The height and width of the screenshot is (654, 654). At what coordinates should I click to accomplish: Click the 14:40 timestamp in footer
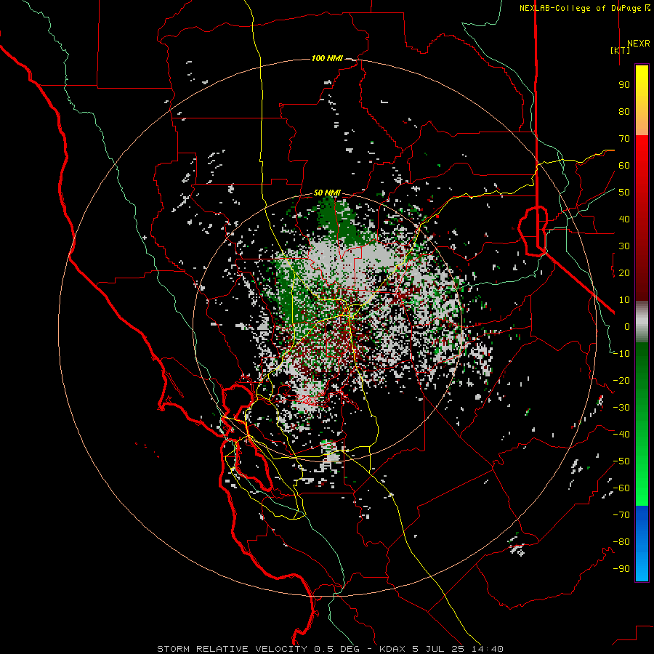(487, 649)
